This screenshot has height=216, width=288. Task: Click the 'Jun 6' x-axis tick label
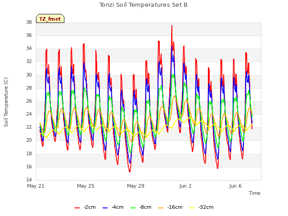pos(235,186)
